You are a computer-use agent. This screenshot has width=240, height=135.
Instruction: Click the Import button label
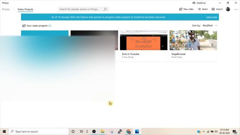(219, 9)
